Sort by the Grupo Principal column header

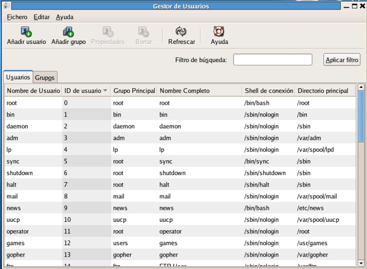point(134,91)
